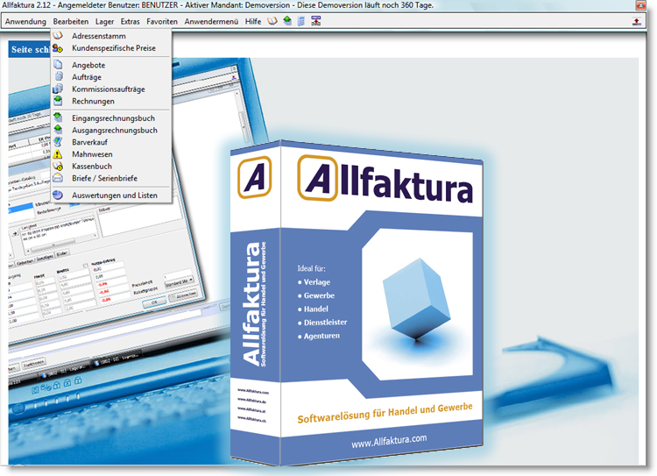Click the partly hidden 'Seite sch...' button
657x476 pixels.
tap(29, 49)
